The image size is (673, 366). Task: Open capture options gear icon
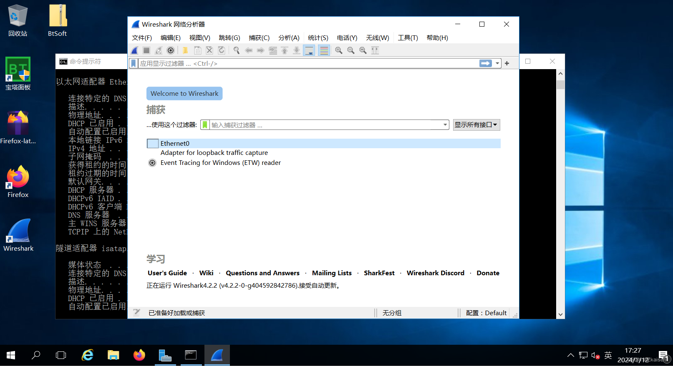coord(171,50)
